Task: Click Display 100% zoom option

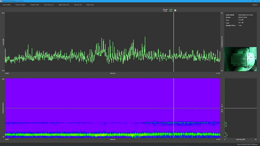Action: (x=35, y=5)
